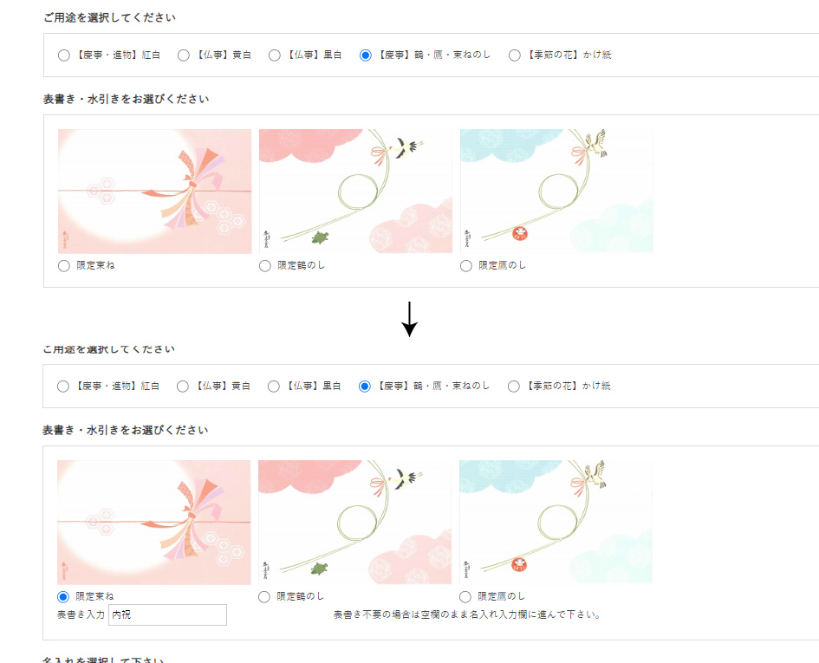Image resolution: width=819 pixels, height=663 pixels.
Task: Click pink 束ね noshi thumbnail in upper panel
Action: point(154,192)
